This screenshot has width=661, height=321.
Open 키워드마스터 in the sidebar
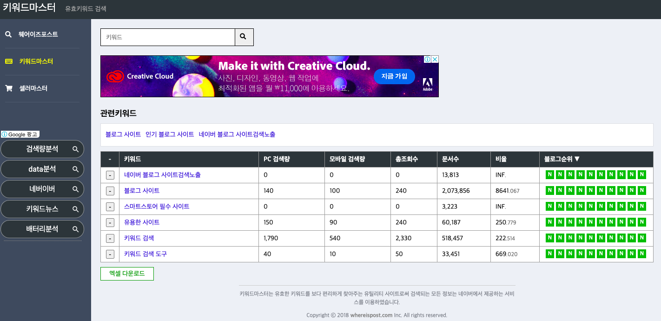36,61
